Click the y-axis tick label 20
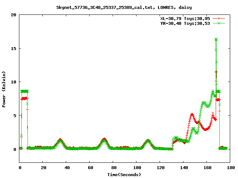The image size is (238, 178). (14, 15)
